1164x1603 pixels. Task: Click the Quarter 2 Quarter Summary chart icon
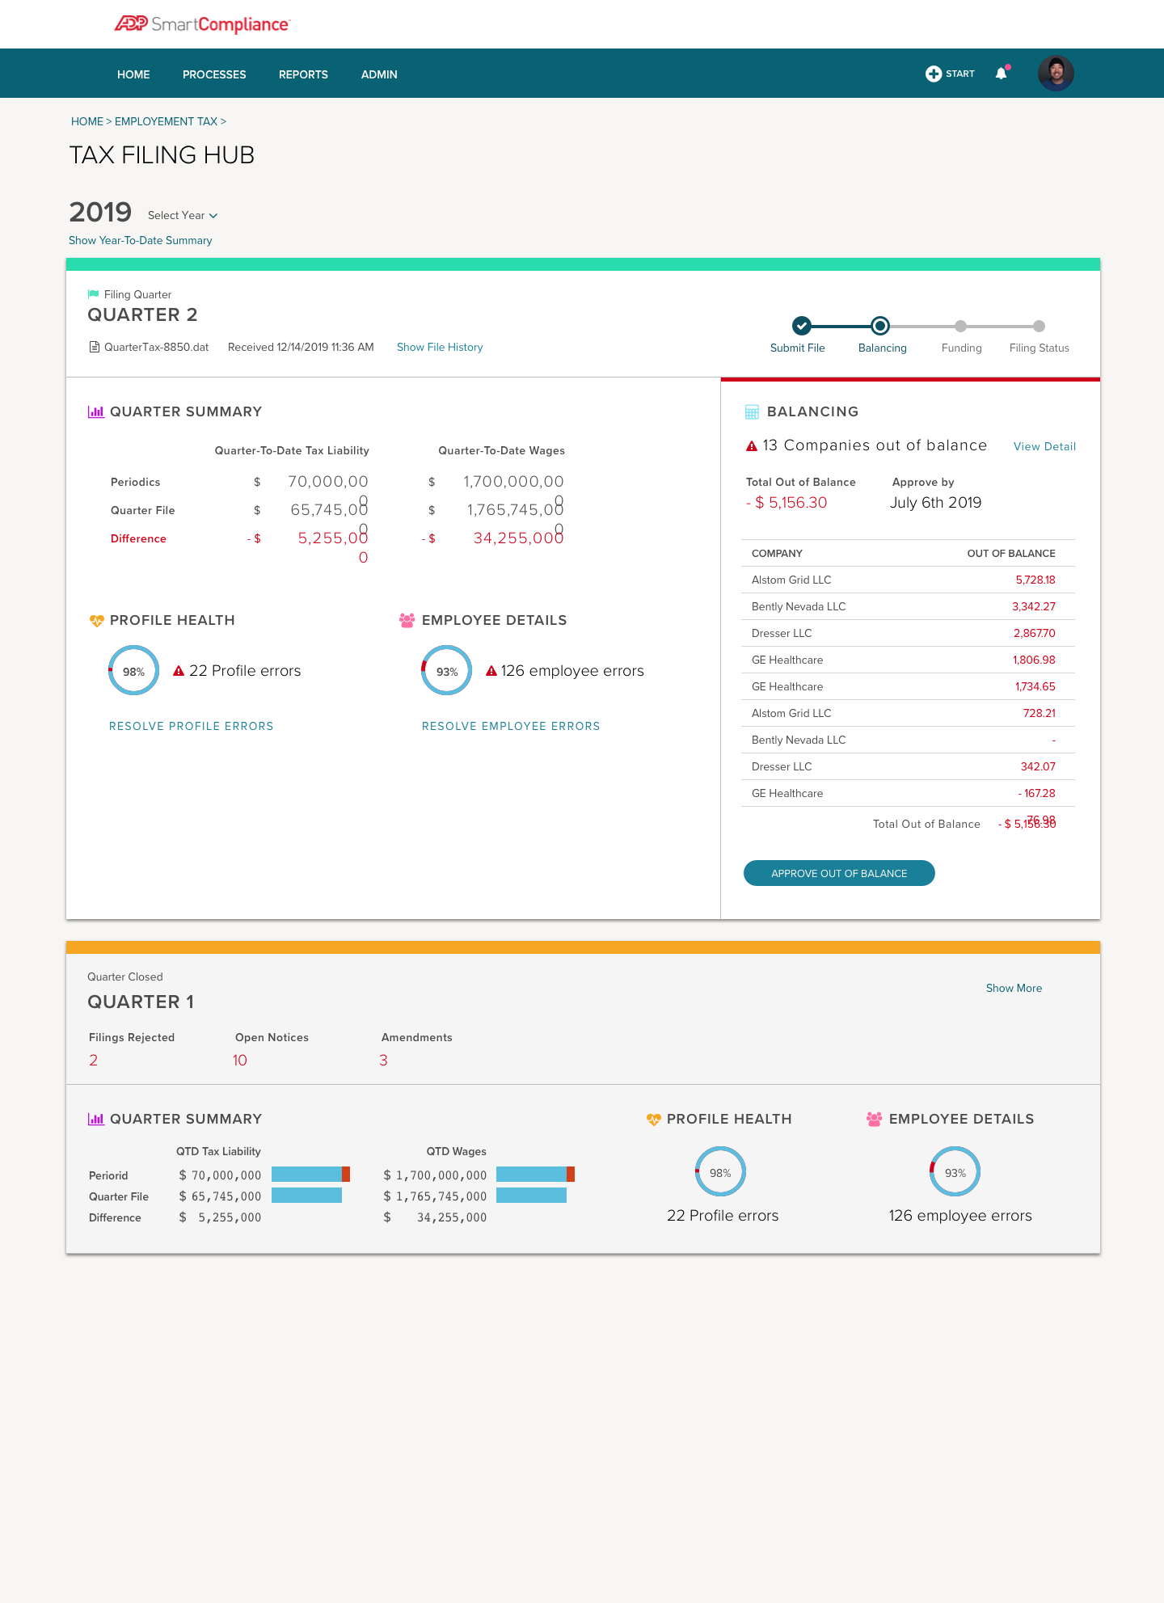click(x=95, y=411)
